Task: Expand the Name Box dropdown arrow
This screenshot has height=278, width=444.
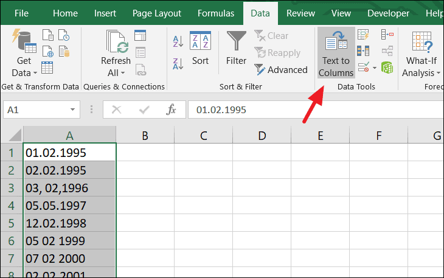Action: [x=73, y=110]
